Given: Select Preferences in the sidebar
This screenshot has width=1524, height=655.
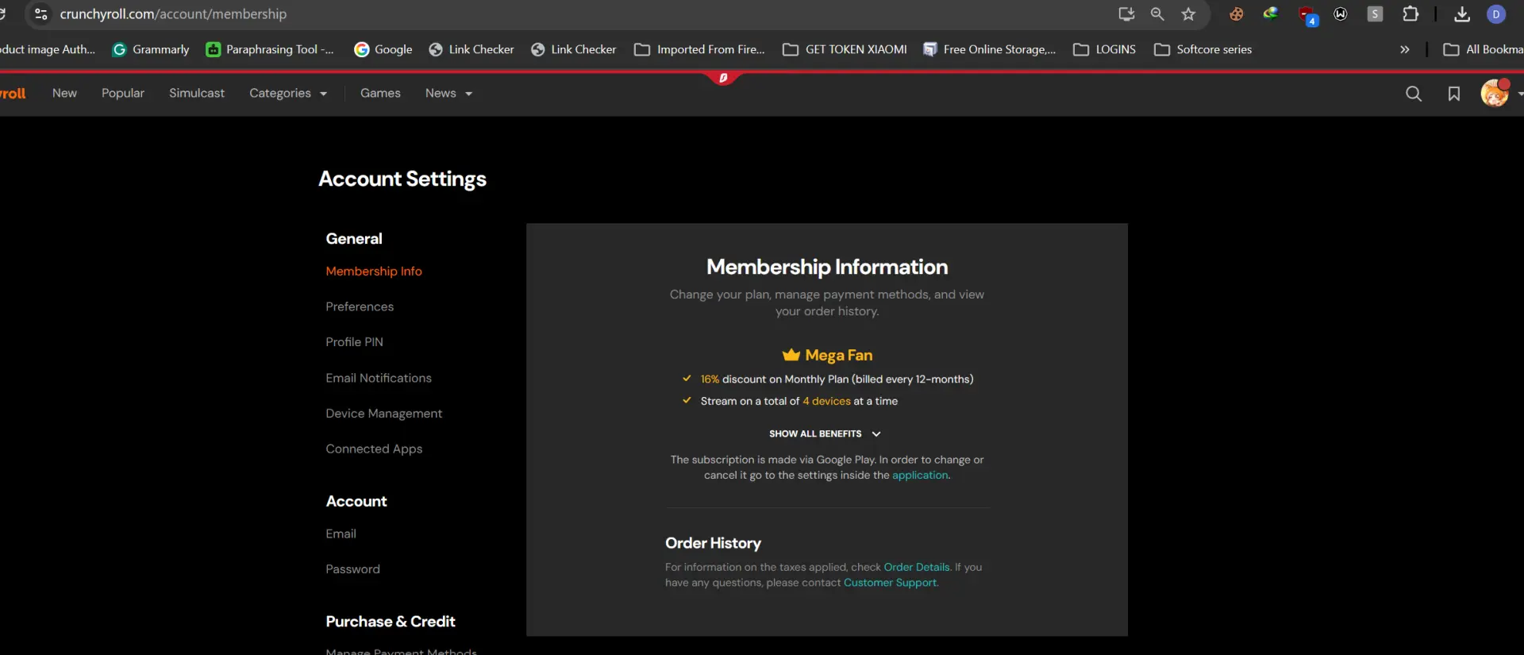Looking at the screenshot, I should (x=360, y=306).
